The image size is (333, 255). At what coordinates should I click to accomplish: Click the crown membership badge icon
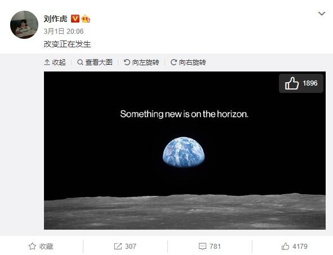pos(86,19)
